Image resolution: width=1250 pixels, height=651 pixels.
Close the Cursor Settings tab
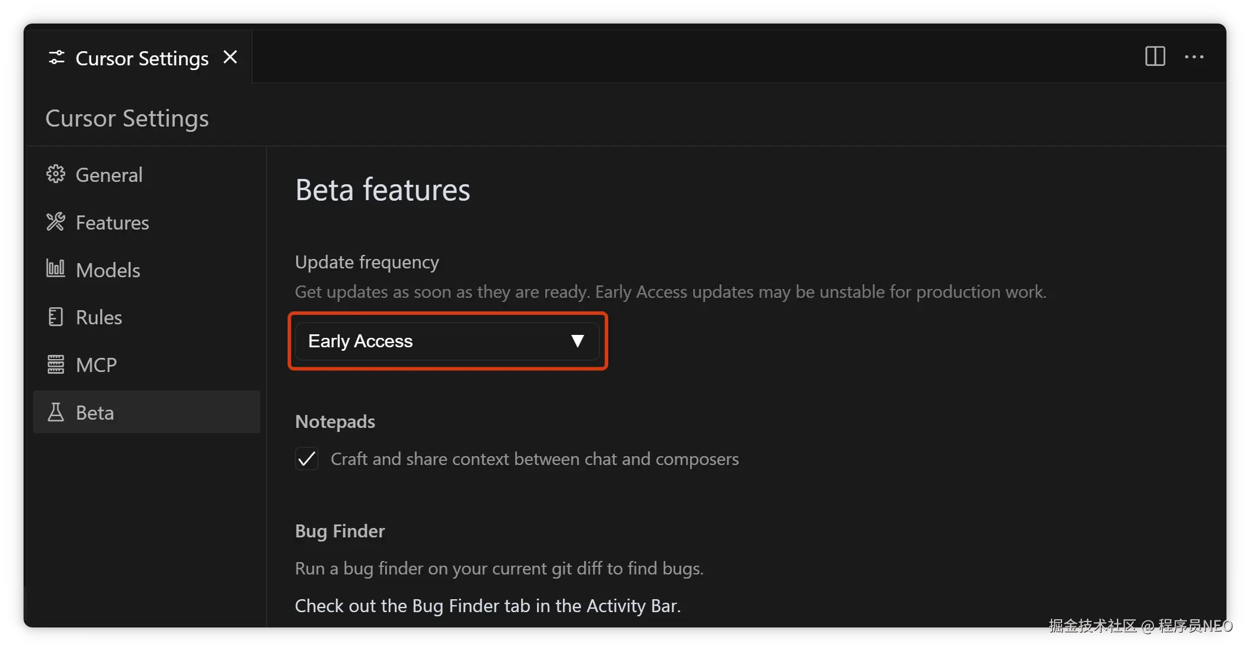(230, 57)
